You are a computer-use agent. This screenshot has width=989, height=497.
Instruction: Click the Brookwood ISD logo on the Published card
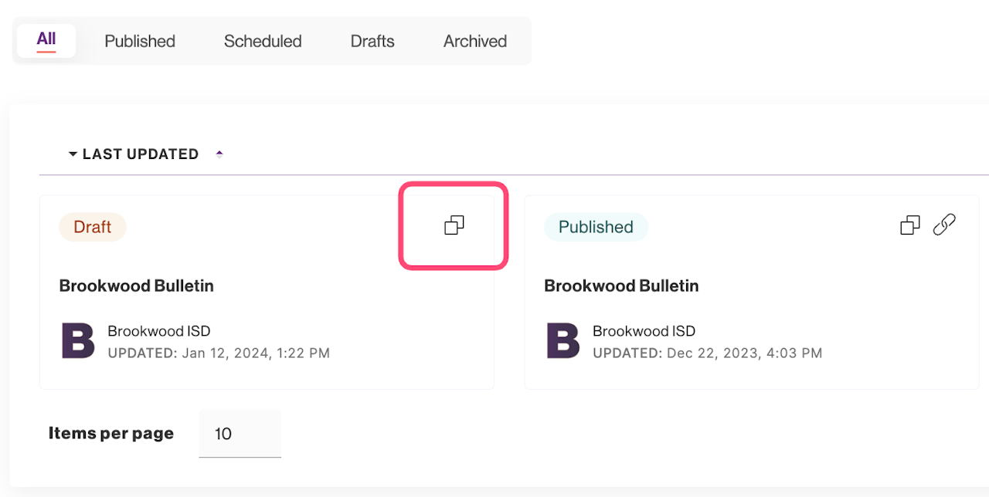(x=563, y=341)
